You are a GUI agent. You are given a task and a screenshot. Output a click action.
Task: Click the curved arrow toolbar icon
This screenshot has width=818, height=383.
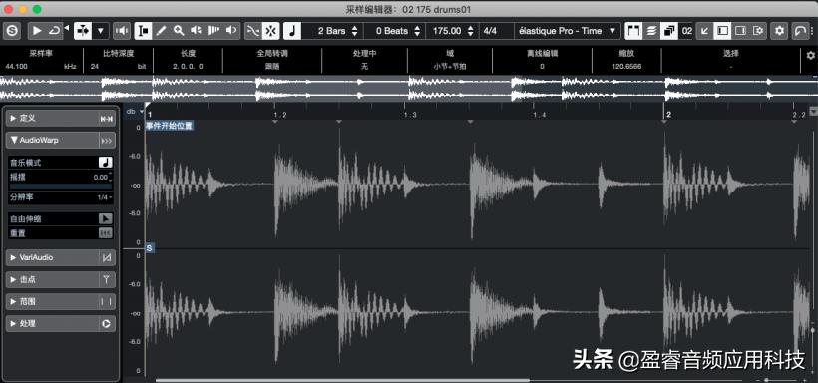[x=800, y=31]
